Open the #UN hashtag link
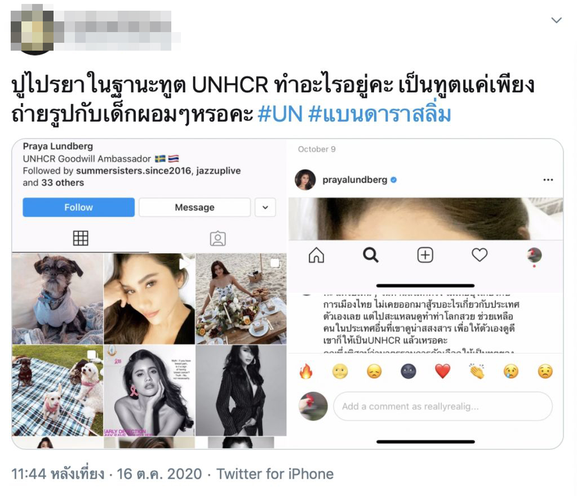The width and height of the screenshot is (577, 496). coord(281,114)
